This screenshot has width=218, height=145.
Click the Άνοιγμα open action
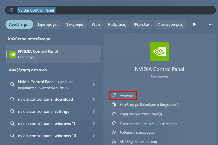(x=123, y=95)
